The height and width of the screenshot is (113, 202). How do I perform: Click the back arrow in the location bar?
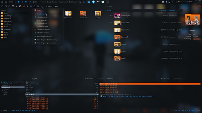pyautogui.click(x=42, y=6)
